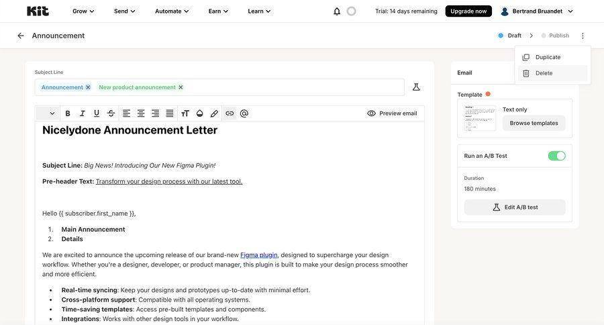Open the text color droplet tool
The width and height of the screenshot is (604, 325).
pyautogui.click(x=199, y=113)
